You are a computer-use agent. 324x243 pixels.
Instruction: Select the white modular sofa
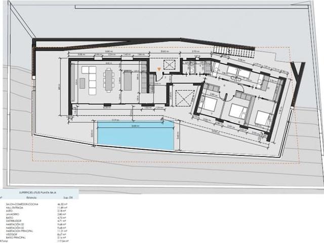point(89,80)
